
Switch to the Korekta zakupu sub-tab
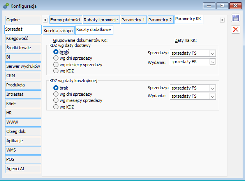(58, 31)
